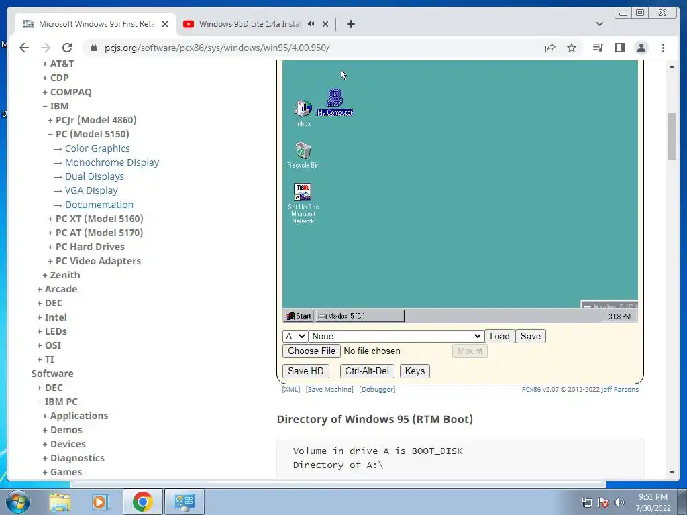
Task: Open the [Save Machine] link
Action: (x=329, y=390)
